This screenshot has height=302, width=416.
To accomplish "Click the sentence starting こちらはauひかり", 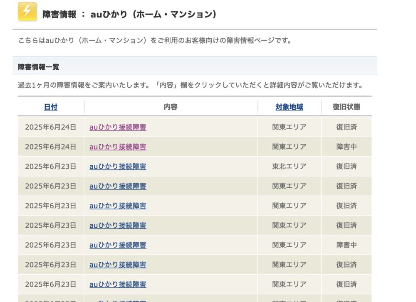I will 155,41.
